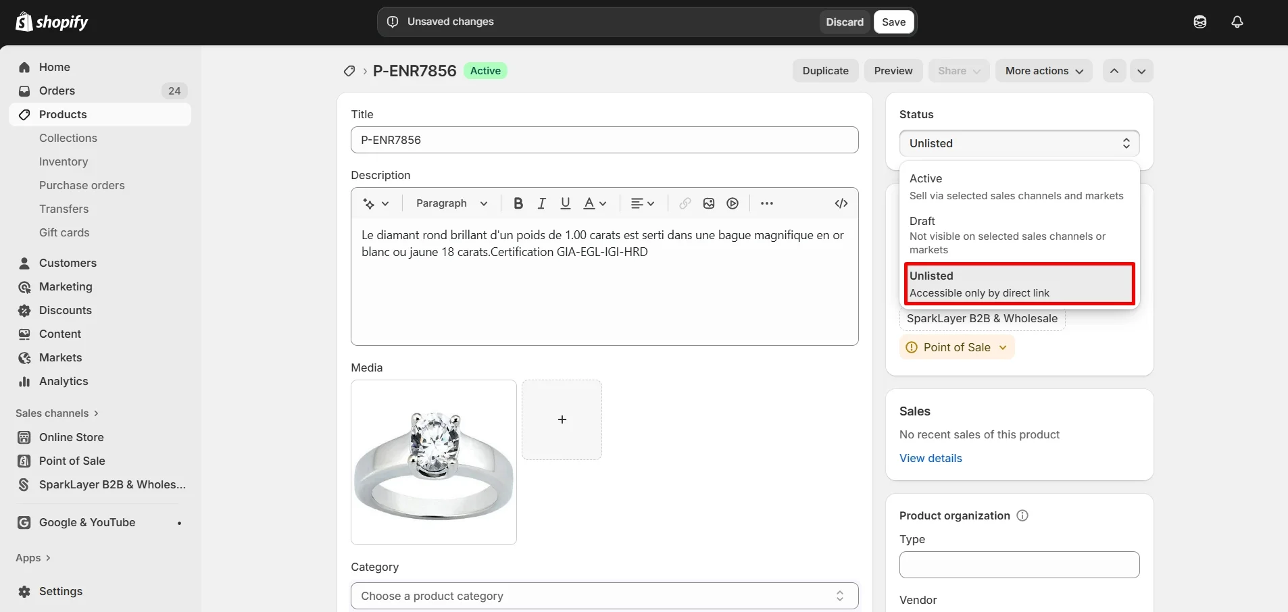Toggle bold formatting in the description editor
The height and width of the screenshot is (612, 1288).
coord(518,203)
